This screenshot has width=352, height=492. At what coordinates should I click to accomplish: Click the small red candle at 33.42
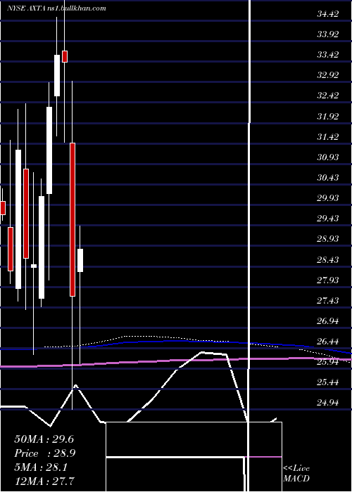pos(65,56)
